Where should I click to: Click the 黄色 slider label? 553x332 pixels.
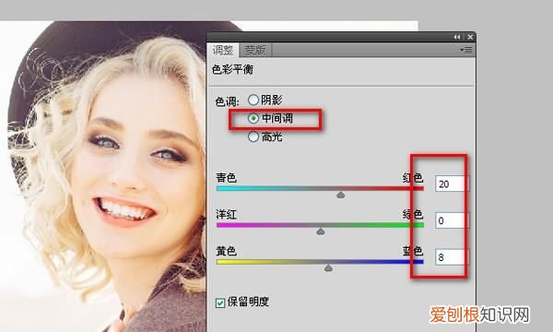coord(226,251)
